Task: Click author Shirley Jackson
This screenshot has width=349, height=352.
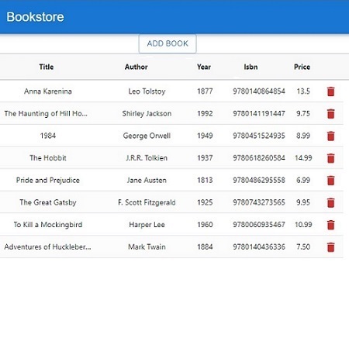Action: (147, 113)
